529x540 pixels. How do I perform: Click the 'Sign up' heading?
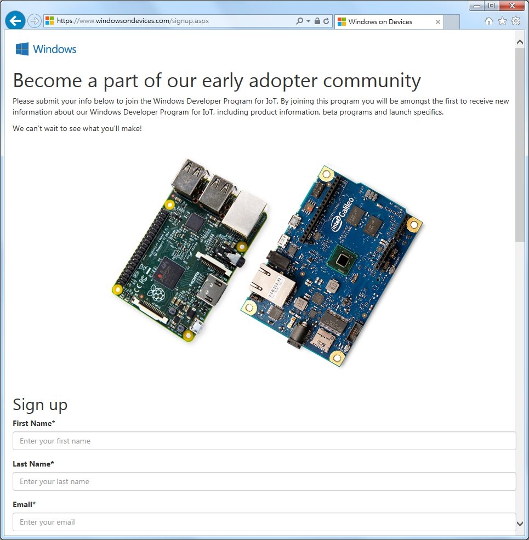pos(40,405)
